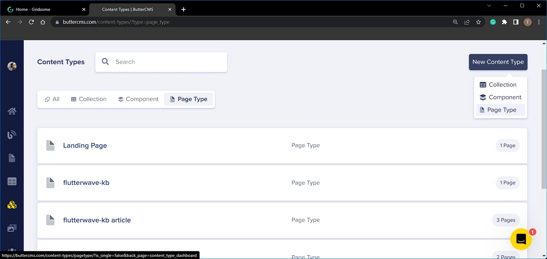Click the Page Type label in flutterwave-kb row
This screenshot has width=547, height=259.
click(305, 183)
